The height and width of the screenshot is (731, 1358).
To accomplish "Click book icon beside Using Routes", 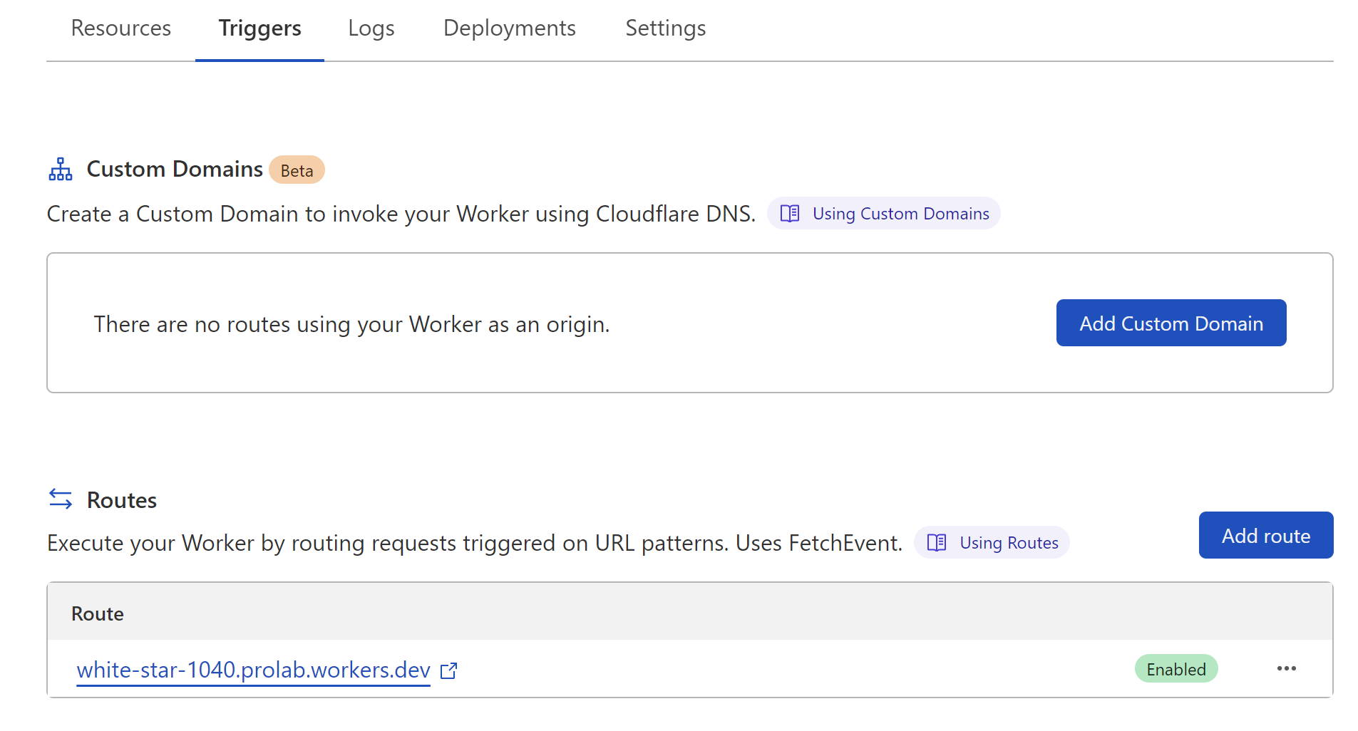I will (937, 543).
